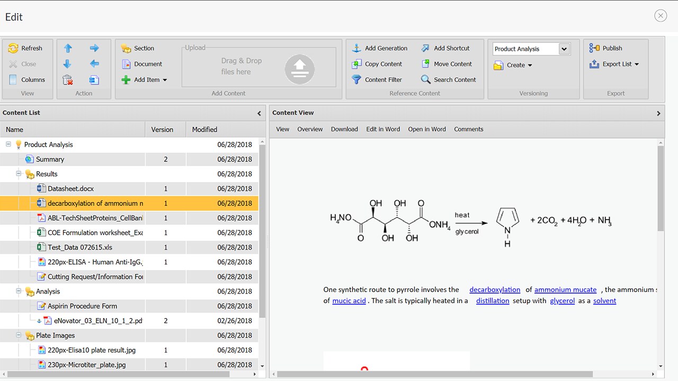Select the COE Formulation worksheet row
The image size is (678, 381).
pos(129,233)
